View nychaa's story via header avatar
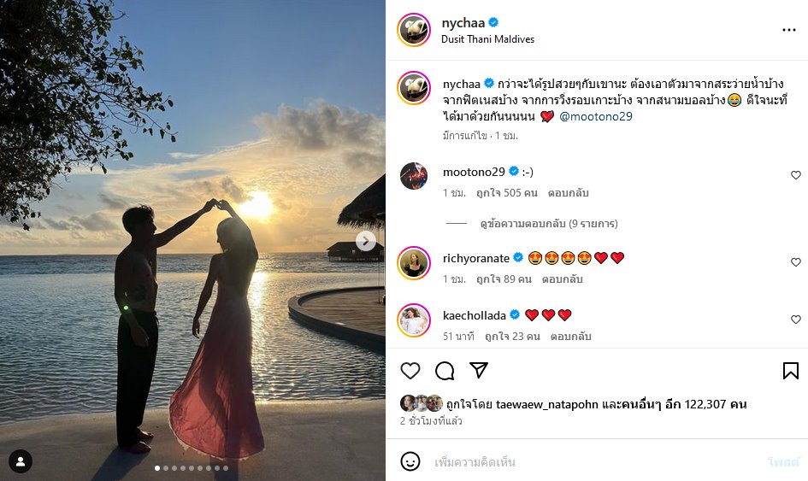Screen dimensions: 808x481 tap(414, 30)
